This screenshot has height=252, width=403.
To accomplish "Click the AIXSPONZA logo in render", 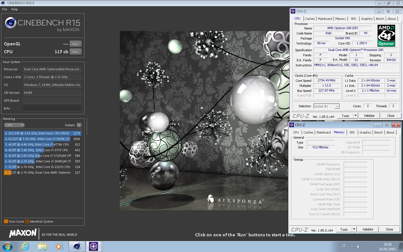I will pos(235,200).
